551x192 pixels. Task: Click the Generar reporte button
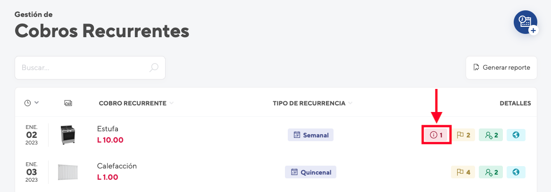tap(501, 68)
